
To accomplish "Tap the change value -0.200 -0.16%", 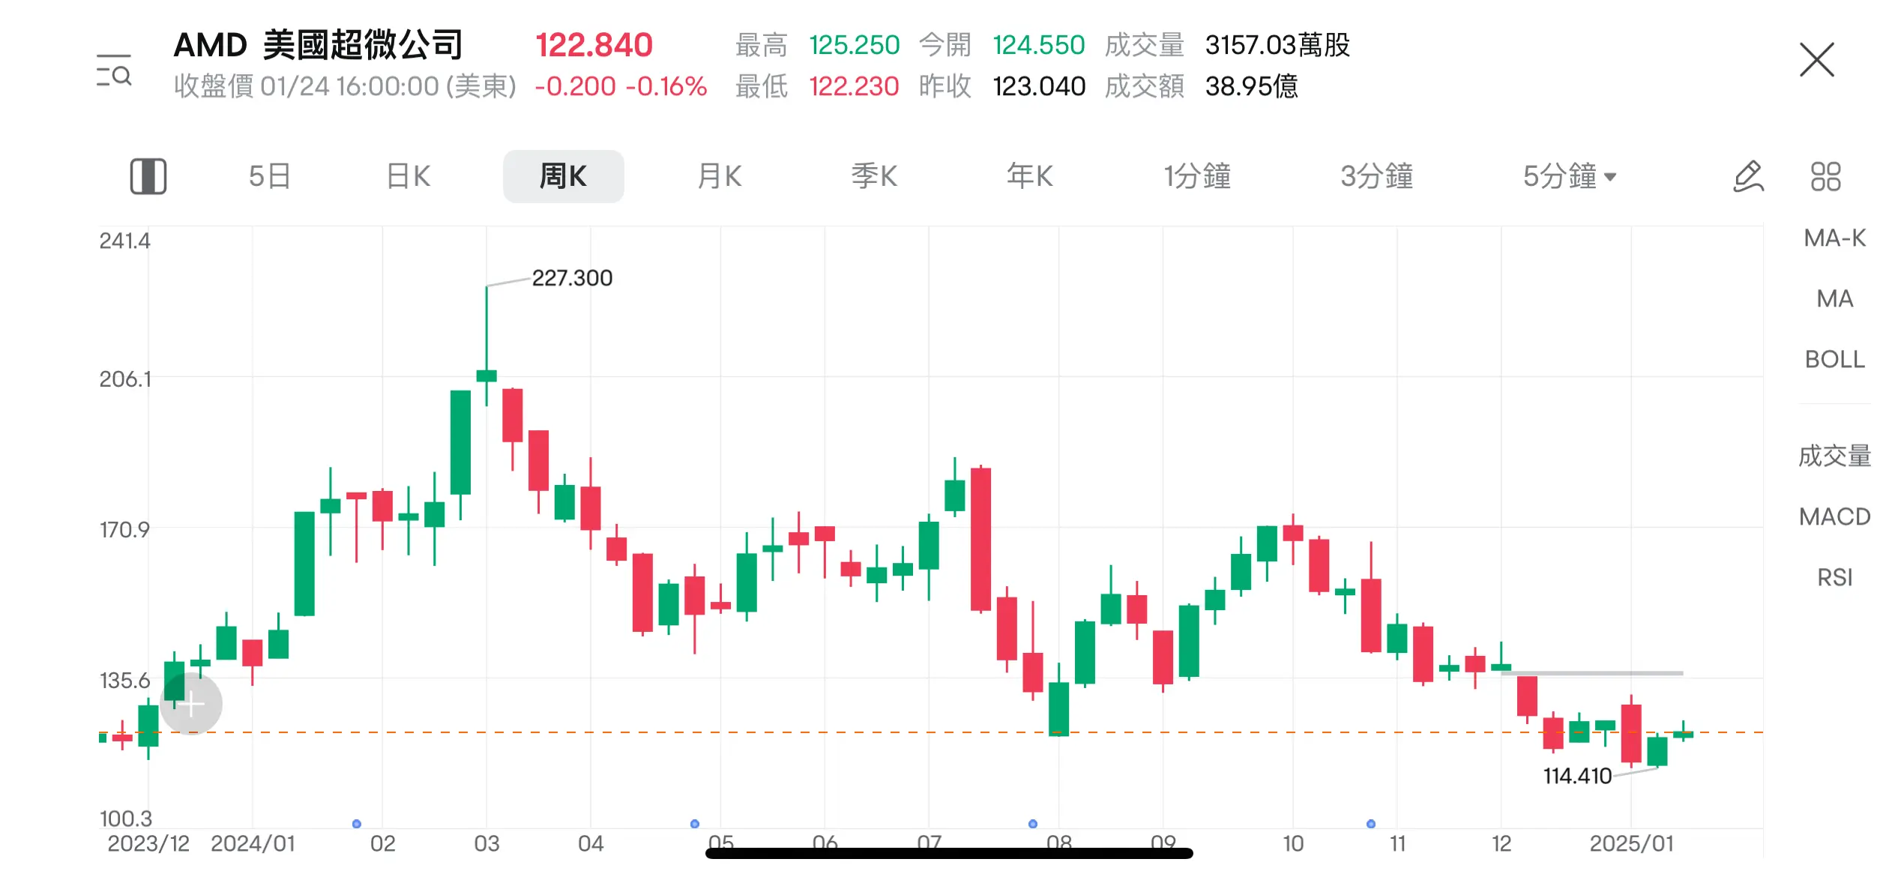I will click(x=621, y=86).
